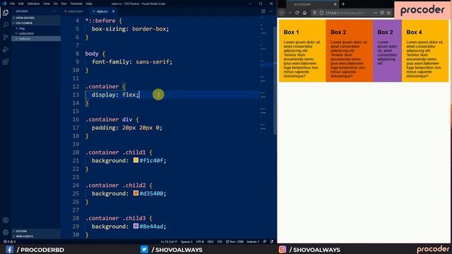
Task: Click the #8e44ad color swatch
Action: [x=136, y=226]
